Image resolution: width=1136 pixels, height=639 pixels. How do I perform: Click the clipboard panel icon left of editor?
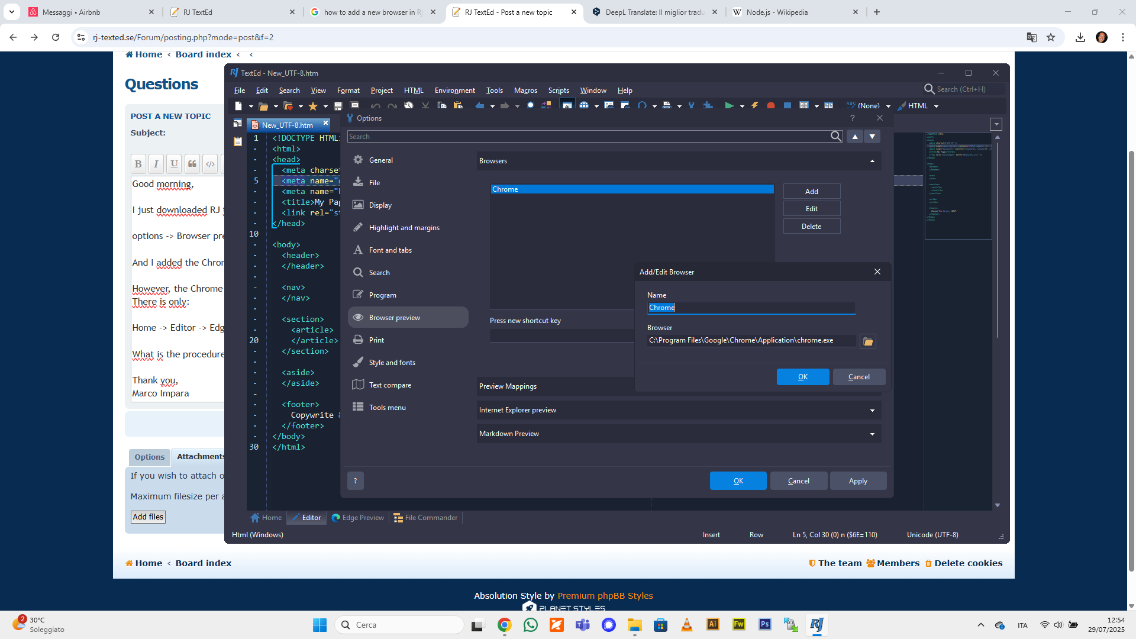click(238, 141)
